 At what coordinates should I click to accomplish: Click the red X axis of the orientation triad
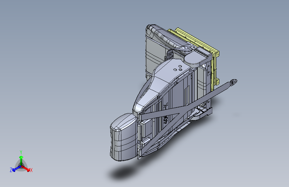26,168
